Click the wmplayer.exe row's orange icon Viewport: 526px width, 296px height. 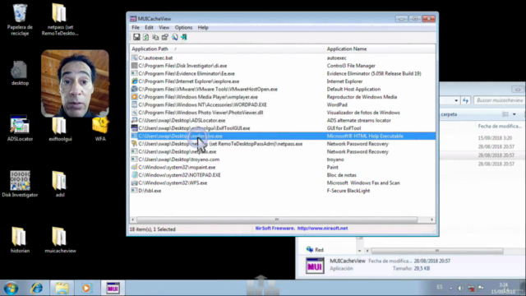tap(134, 97)
